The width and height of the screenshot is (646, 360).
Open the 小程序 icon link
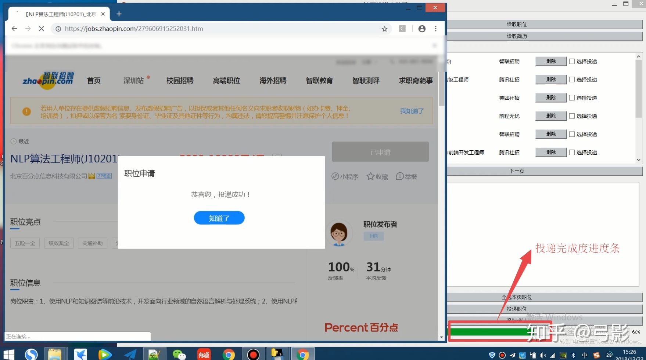click(x=345, y=176)
